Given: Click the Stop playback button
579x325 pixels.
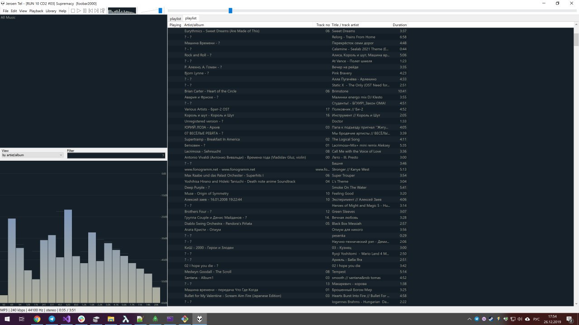Looking at the screenshot, I should [73, 11].
